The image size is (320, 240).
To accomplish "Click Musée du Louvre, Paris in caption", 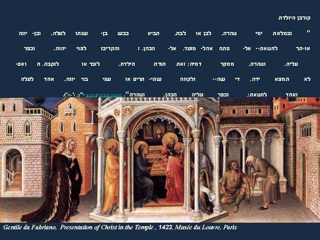I will point(206,227).
